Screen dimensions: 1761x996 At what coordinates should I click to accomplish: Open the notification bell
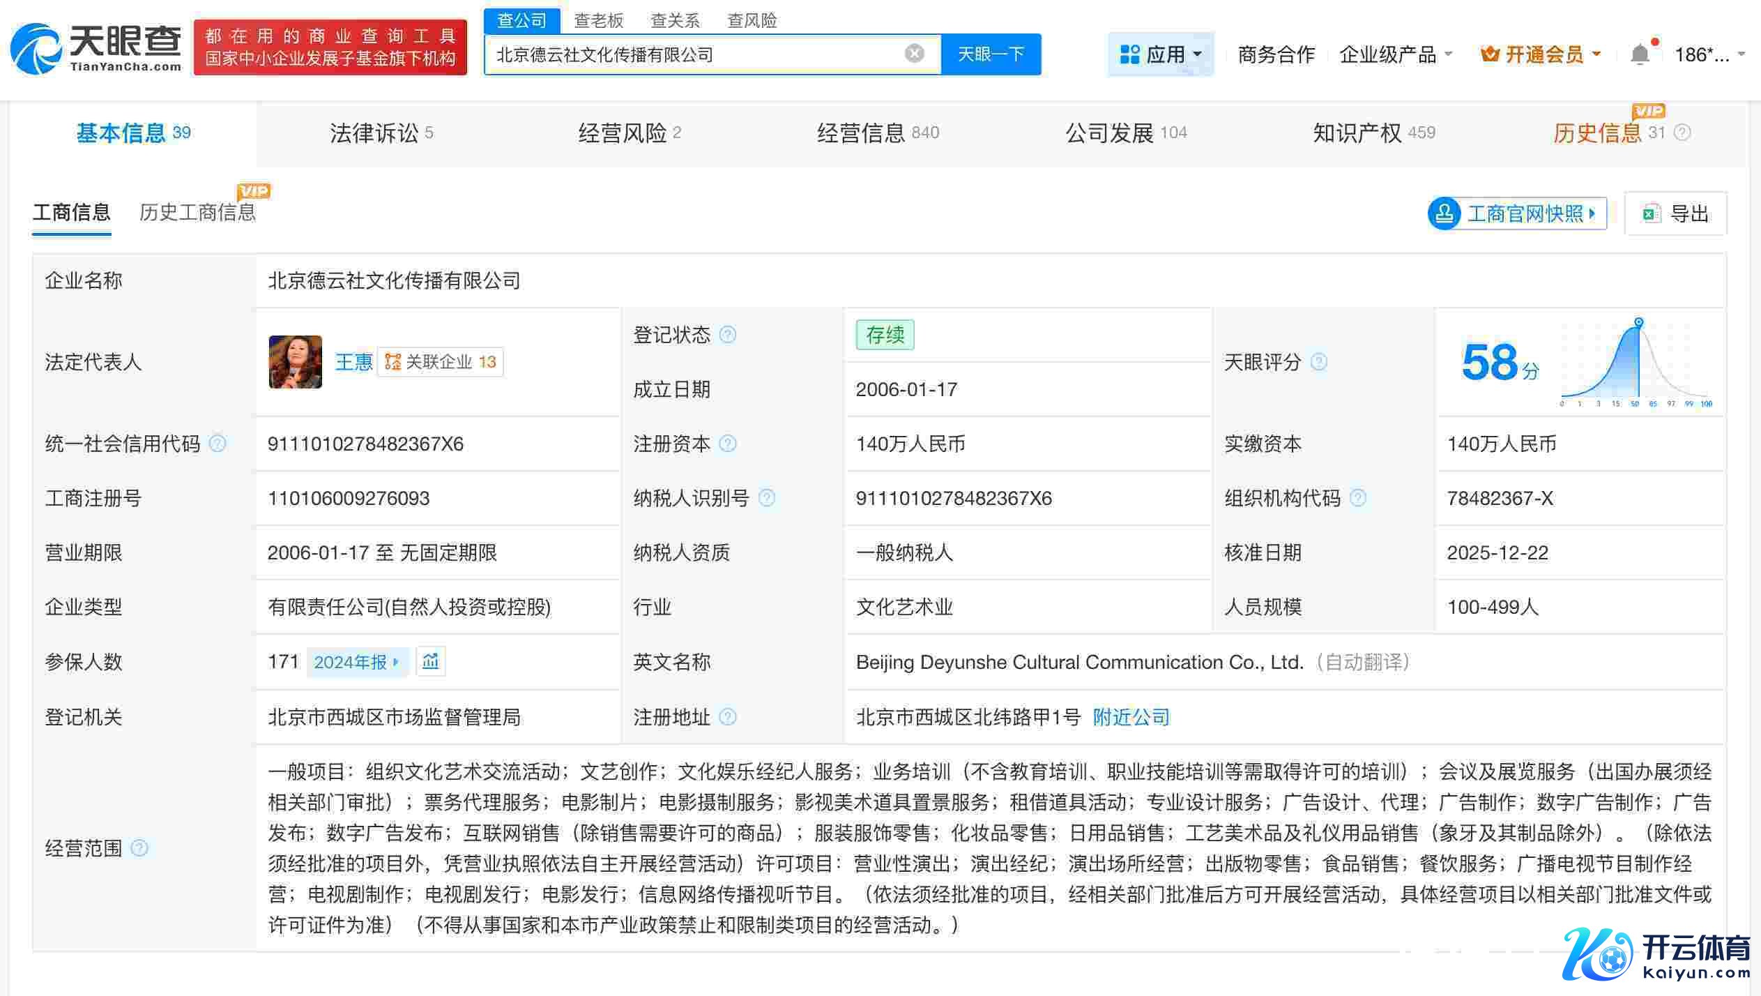pos(1640,54)
